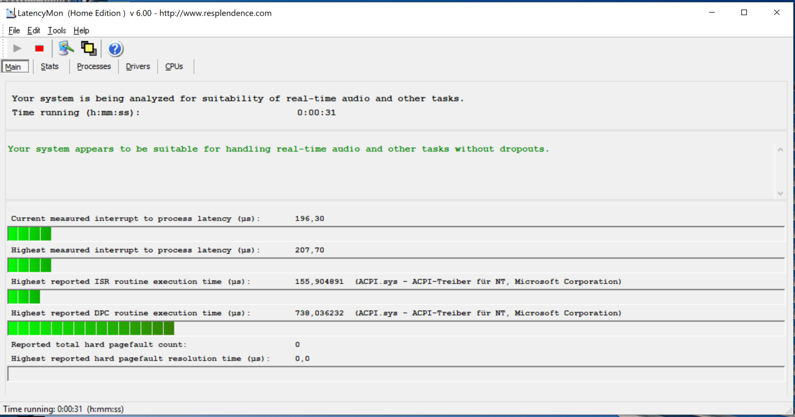
Task: Open the Help menu
Action: [81, 31]
